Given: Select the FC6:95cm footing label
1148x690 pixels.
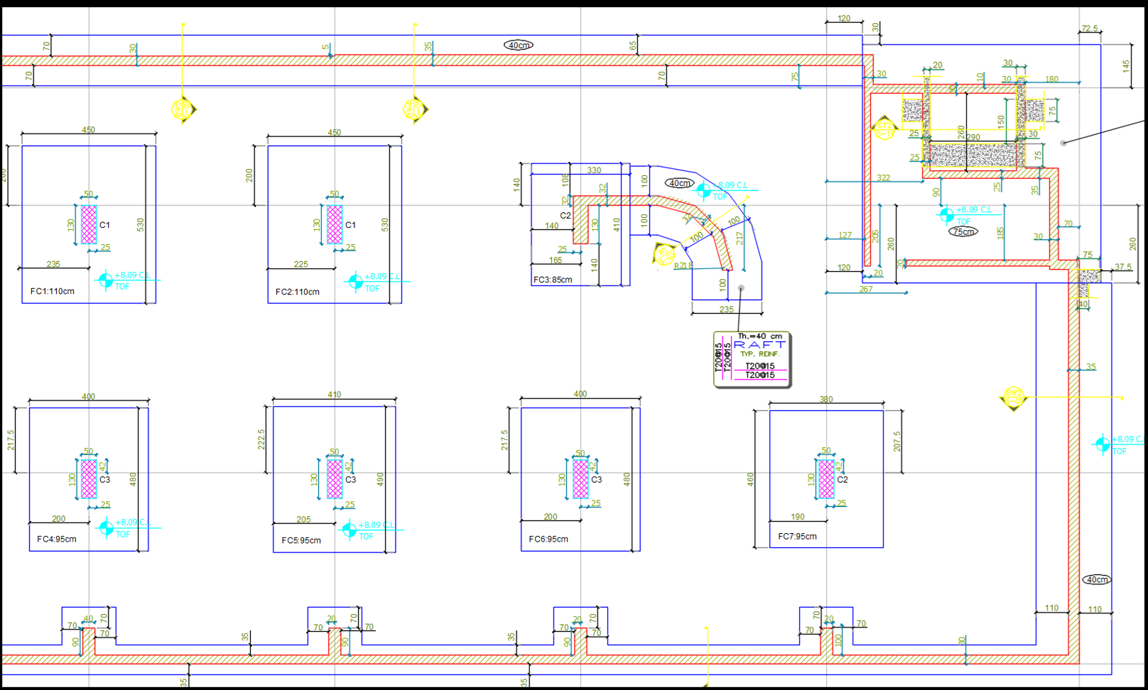Looking at the screenshot, I should [548, 539].
